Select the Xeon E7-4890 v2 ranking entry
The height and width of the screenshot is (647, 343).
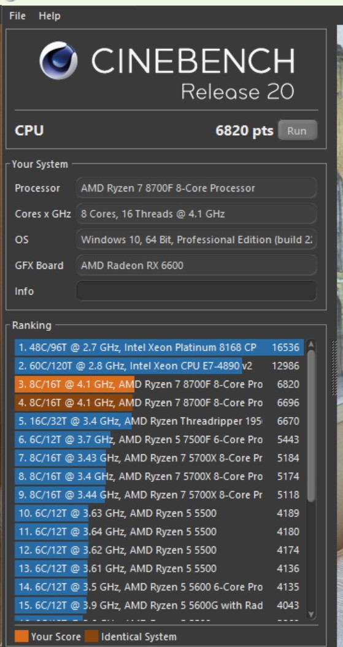pyautogui.click(x=159, y=366)
